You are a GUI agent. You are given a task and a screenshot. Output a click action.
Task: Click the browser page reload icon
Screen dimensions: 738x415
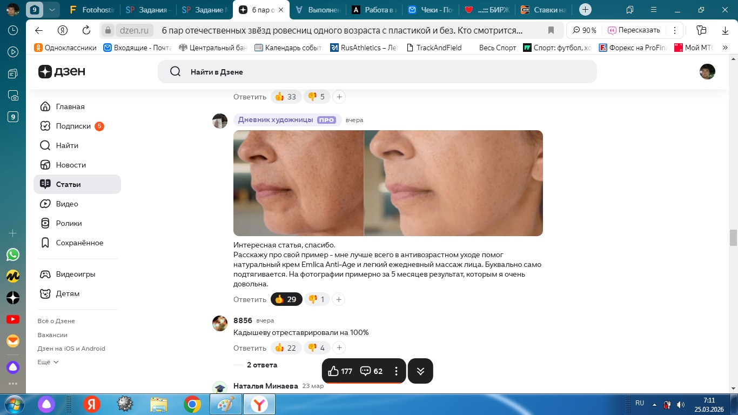coord(86,30)
